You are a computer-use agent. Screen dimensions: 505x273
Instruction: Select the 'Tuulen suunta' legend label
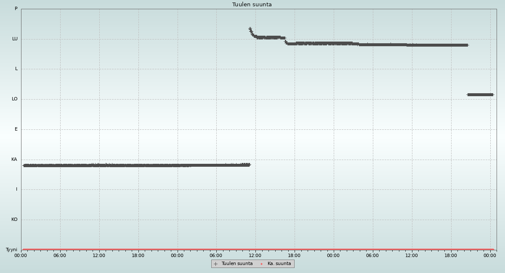click(x=237, y=264)
